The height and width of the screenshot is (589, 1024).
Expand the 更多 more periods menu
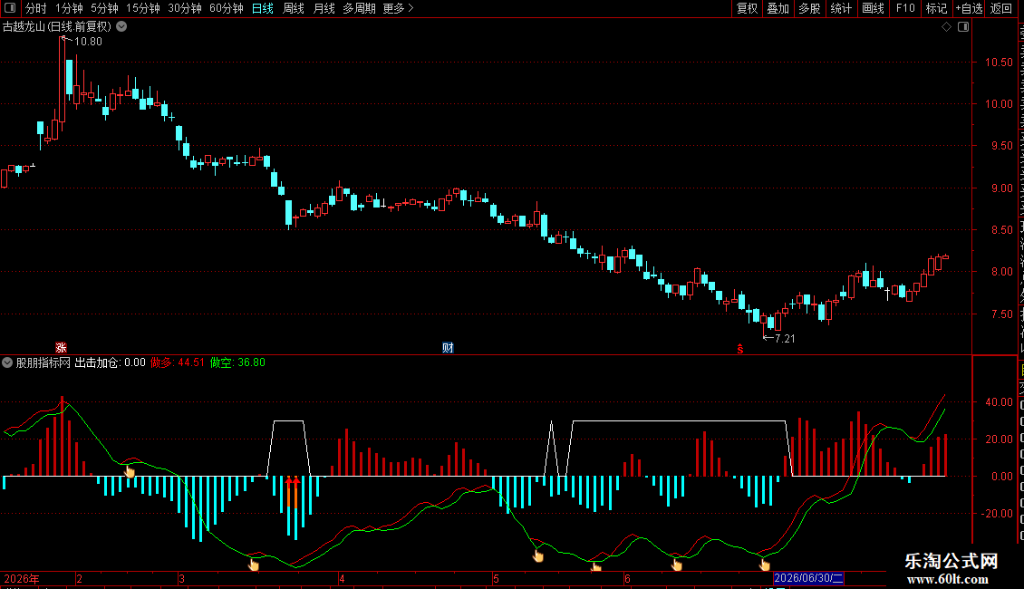click(x=399, y=8)
